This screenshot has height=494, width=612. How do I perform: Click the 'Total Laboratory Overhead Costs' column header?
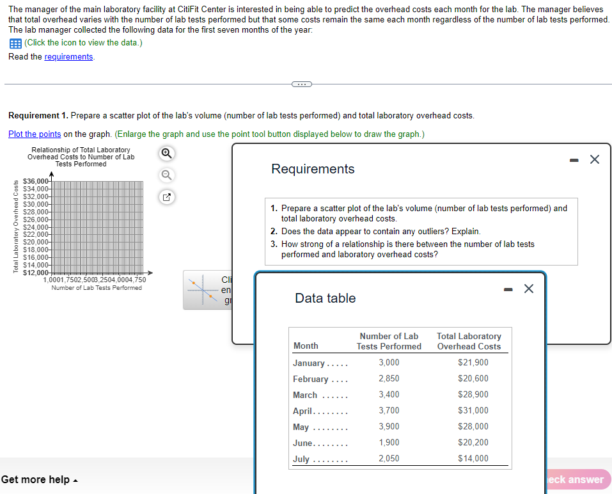[x=469, y=341]
